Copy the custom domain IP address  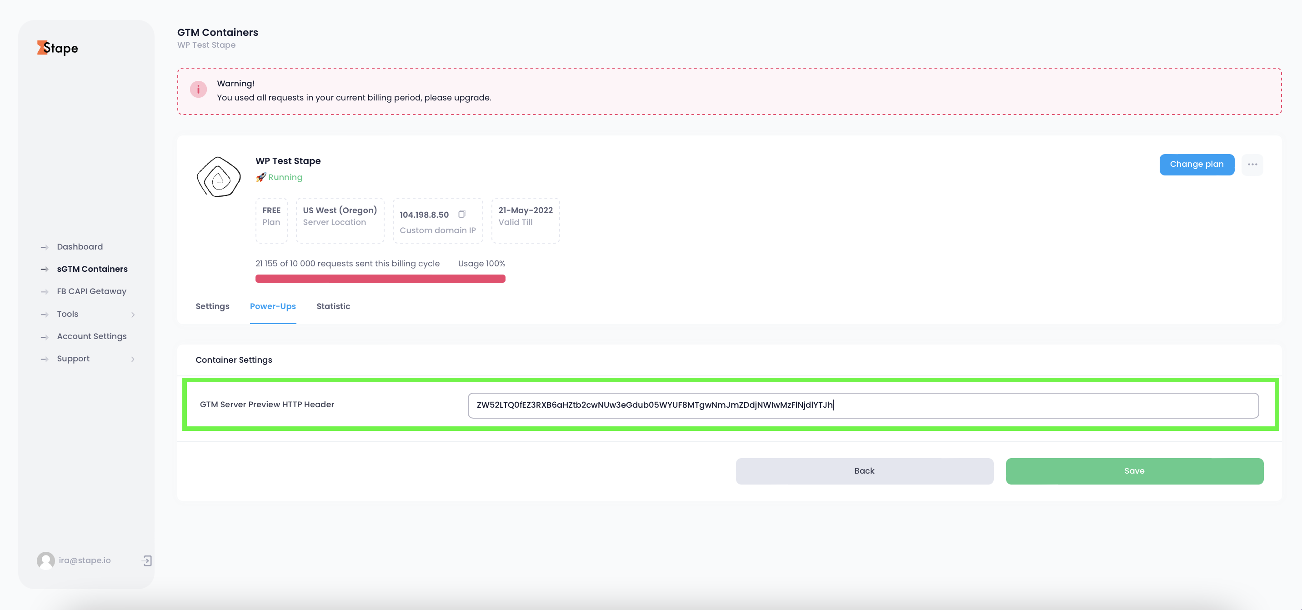[462, 214]
